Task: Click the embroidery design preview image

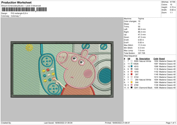Action: pyautogui.click(x=62, y=69)
